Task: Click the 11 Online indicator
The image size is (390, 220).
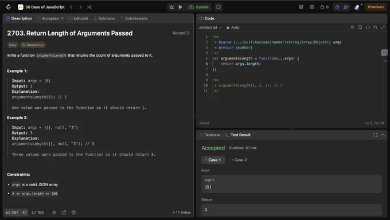Action: [182, 213]
